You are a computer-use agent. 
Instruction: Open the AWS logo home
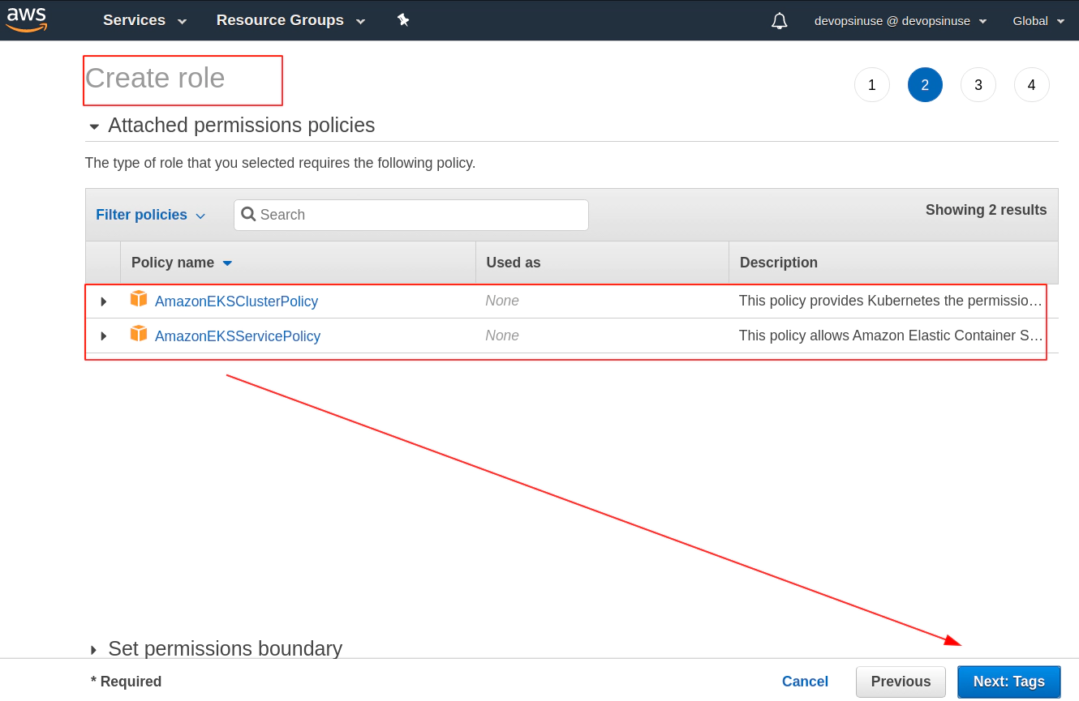(x=27, y=19)
